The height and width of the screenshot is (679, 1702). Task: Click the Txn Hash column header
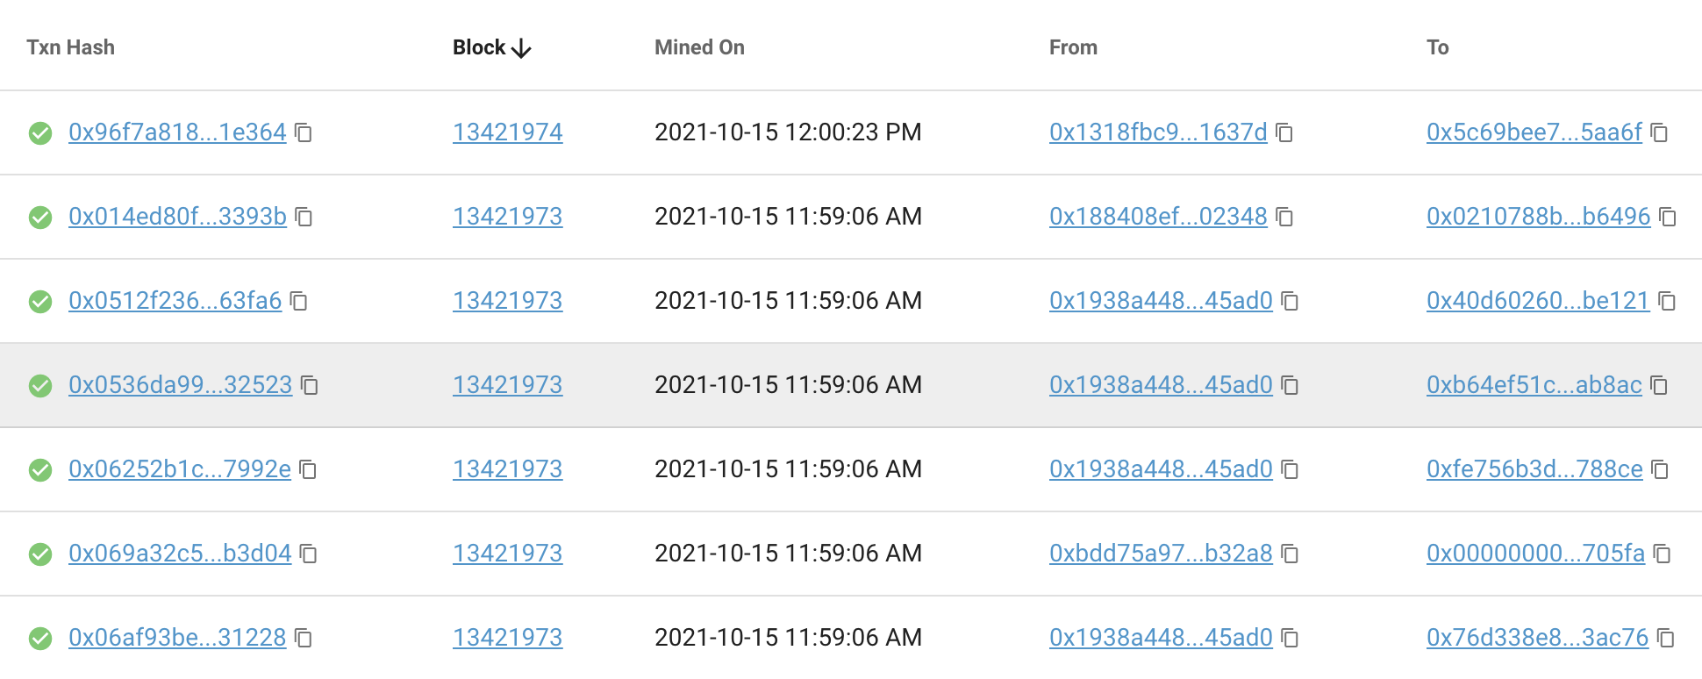71,47
